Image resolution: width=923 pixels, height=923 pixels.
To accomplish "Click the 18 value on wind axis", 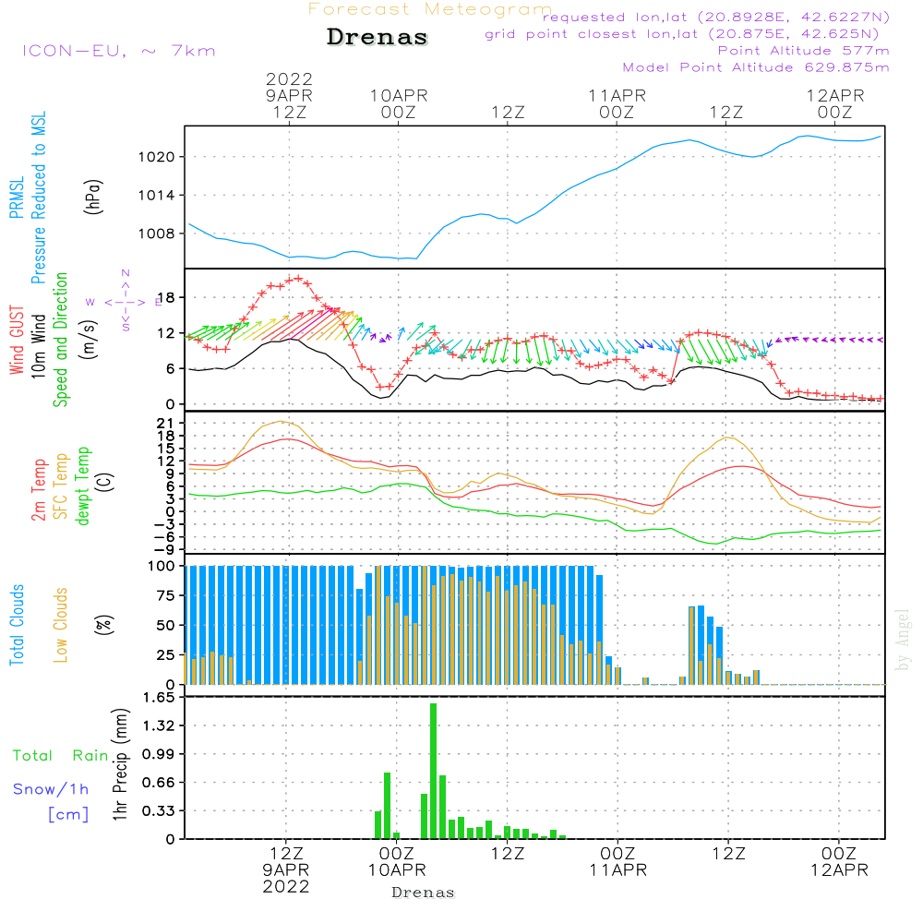I will 166,298.
